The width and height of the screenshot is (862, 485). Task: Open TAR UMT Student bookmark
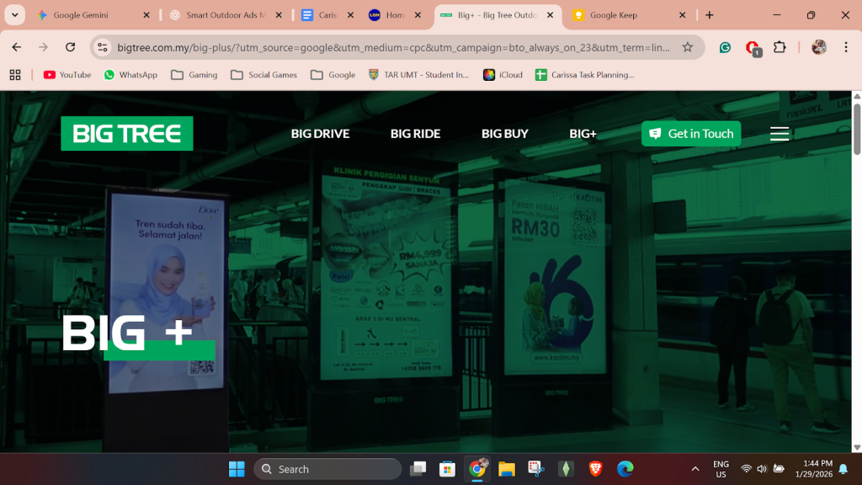(x=419, y=75)
